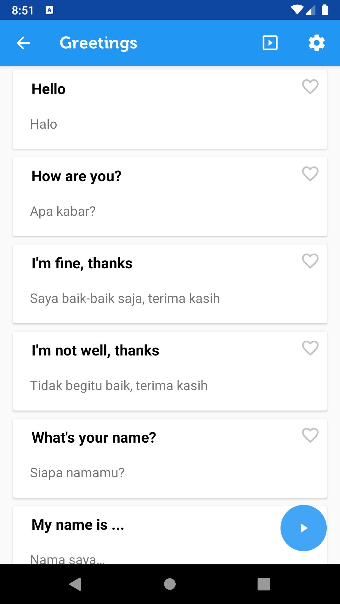Open settings gear icon

pyautogui.click(x=316, y=43)
